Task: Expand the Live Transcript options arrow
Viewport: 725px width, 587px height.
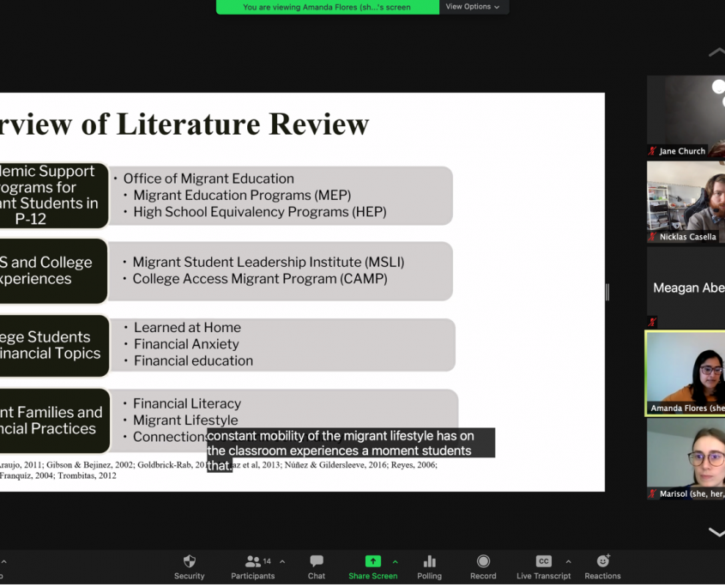Action: pyautogui.click(x=568, y=562)
